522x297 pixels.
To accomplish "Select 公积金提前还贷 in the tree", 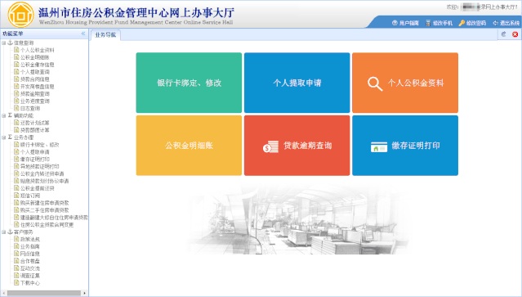I will pyautogui.click(x=38, y=188).
